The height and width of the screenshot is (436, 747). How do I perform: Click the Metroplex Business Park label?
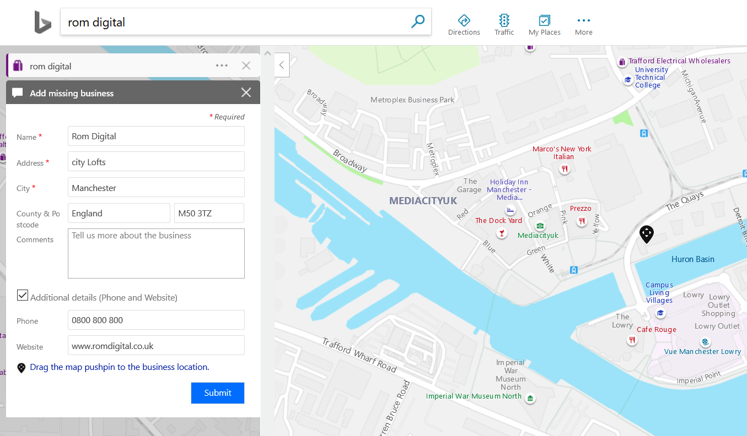(413, 100)
